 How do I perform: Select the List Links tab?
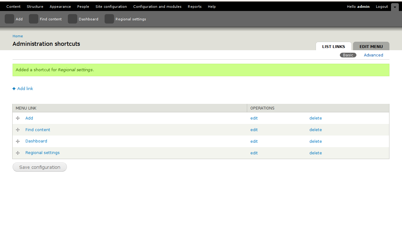click(334, 46)
